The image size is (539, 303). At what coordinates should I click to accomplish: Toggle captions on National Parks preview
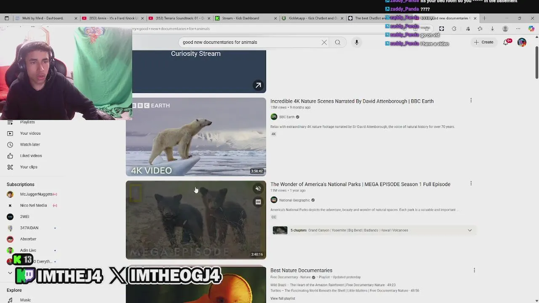(x=258, y=202)
